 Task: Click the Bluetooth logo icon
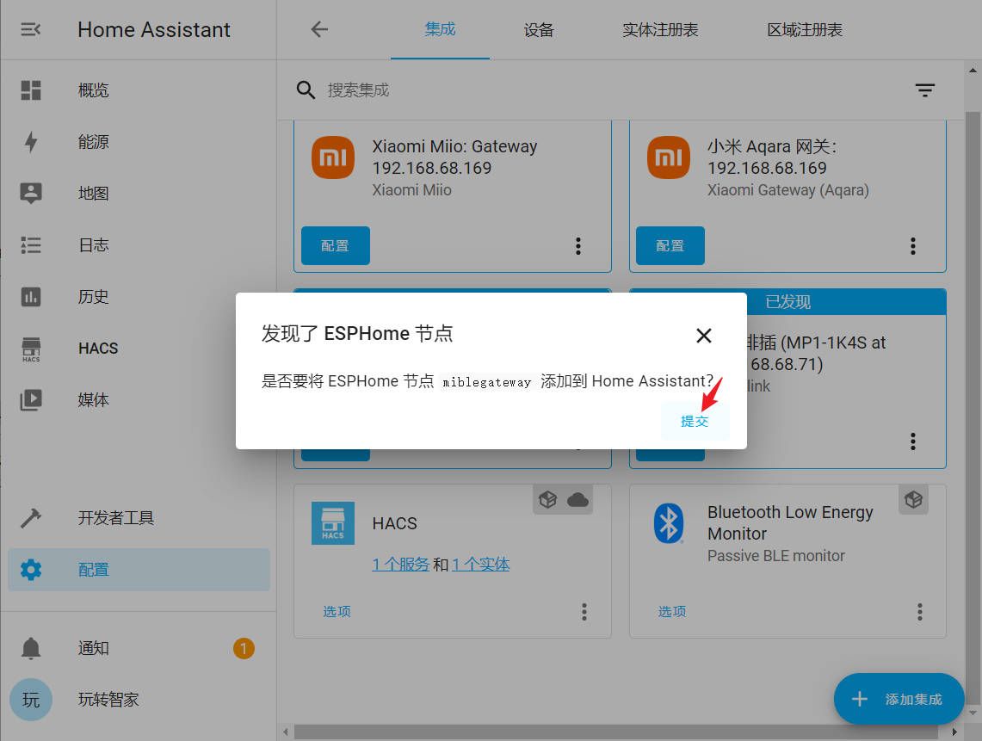668,523
